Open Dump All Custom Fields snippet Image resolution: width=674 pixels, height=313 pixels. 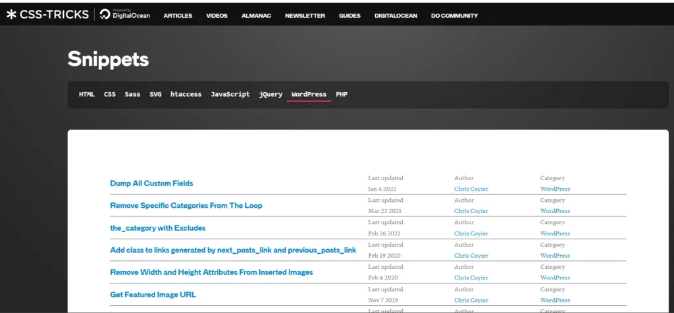pyautogui.click(x=151, y=183)
